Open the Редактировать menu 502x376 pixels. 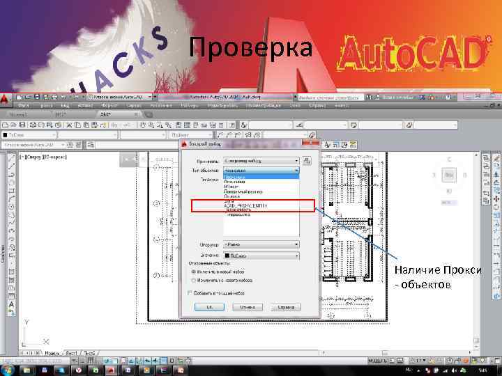click(222, 105)
